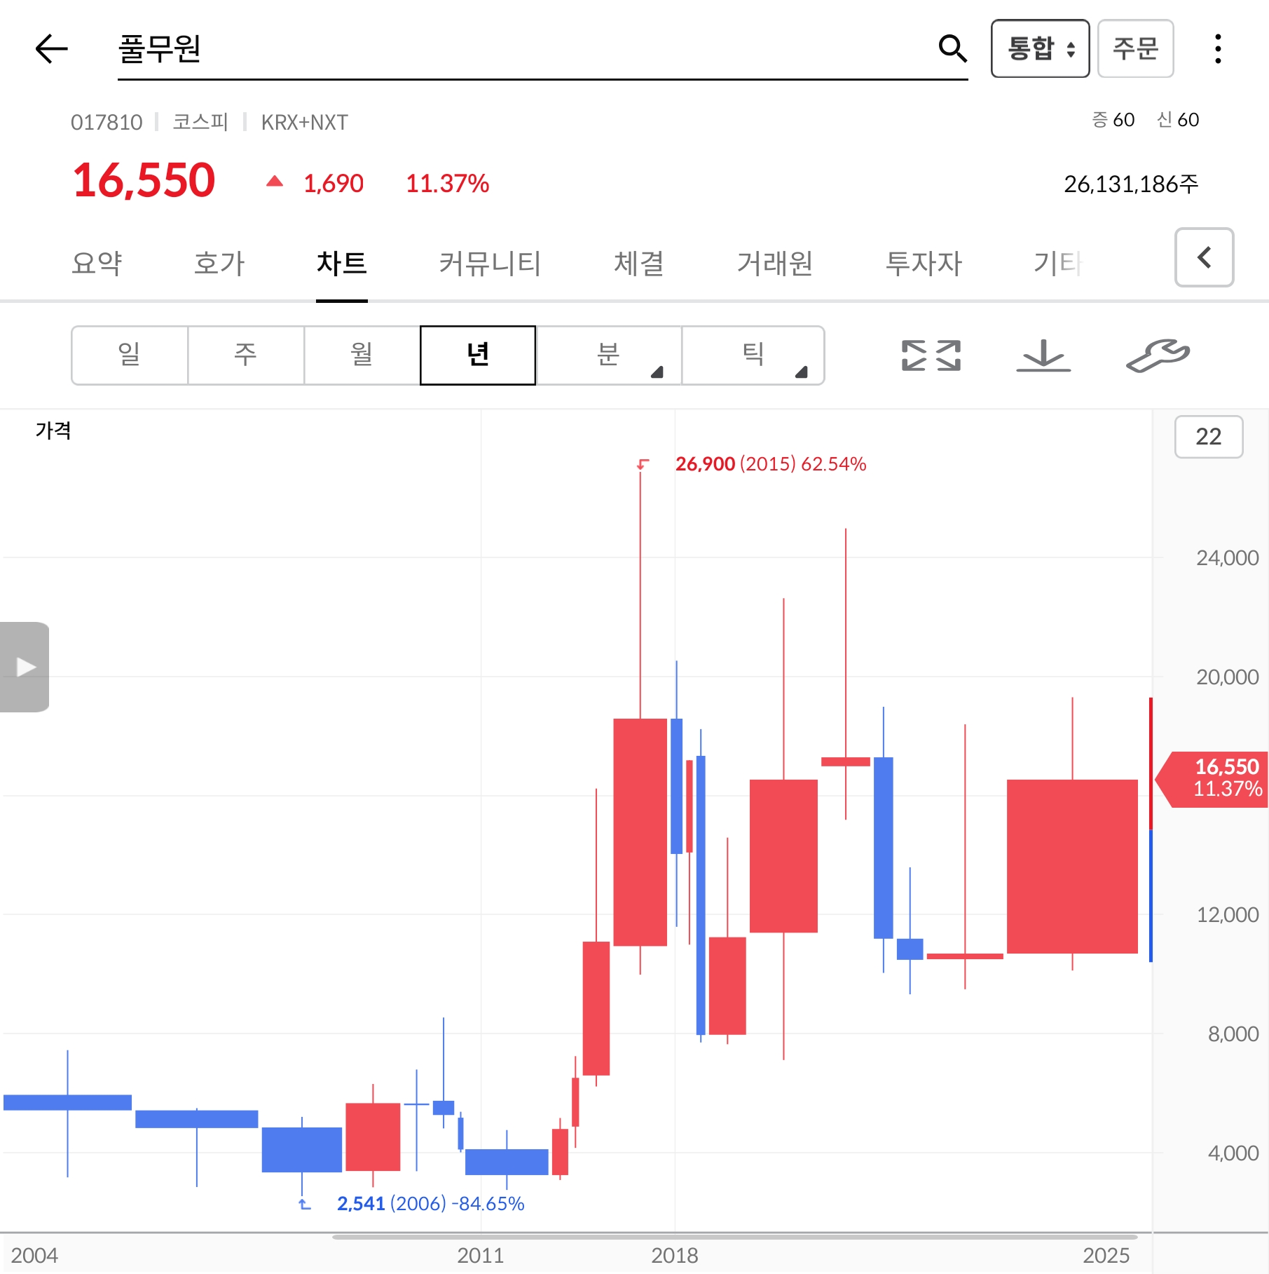This screenshot has height=1274, width=1269.
Task: Switch to the 기타 tab
Action: (1058, 264)
